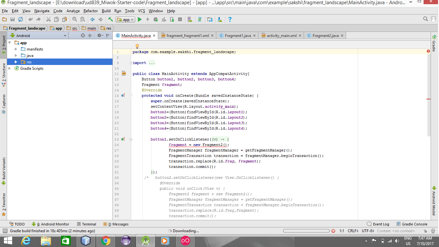
Task: Click the Help question mark icon
Action: (x=230, y=20)
